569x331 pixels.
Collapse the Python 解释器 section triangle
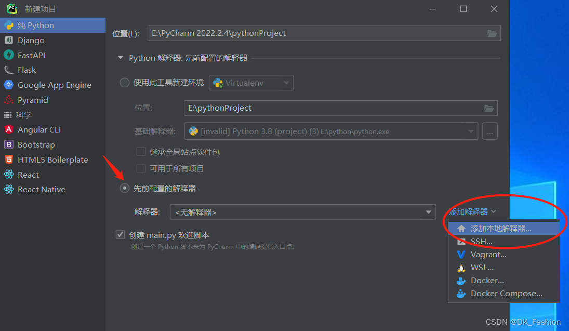121,58
